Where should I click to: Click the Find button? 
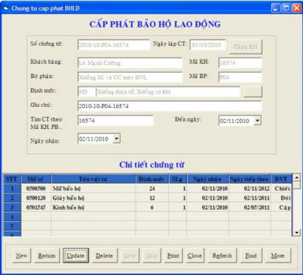coord(251,255)
